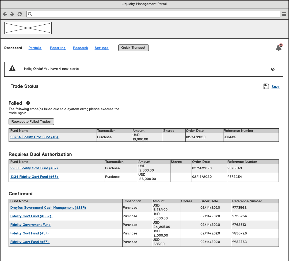Open the Settings nav link
The width and height of the screenshot is (289, 261).
tap(102, 48)
